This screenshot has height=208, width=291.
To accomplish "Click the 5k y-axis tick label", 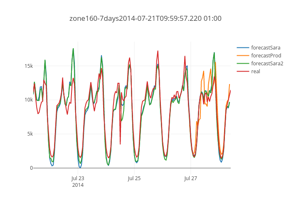I will [x=30, y=134].
